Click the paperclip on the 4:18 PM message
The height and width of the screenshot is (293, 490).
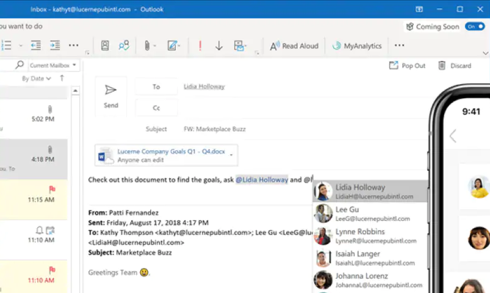[49, 150]
